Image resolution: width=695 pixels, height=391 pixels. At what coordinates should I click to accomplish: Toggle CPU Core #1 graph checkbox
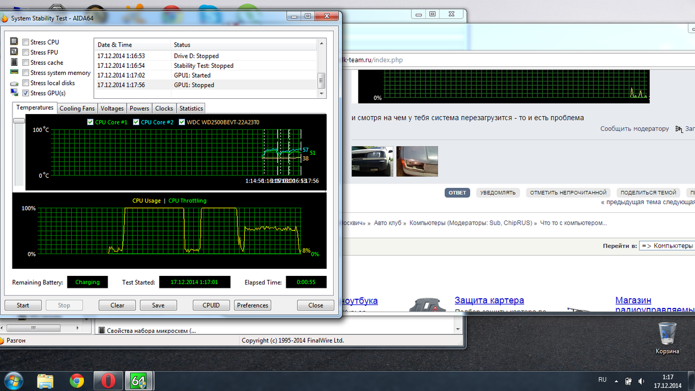90,122
